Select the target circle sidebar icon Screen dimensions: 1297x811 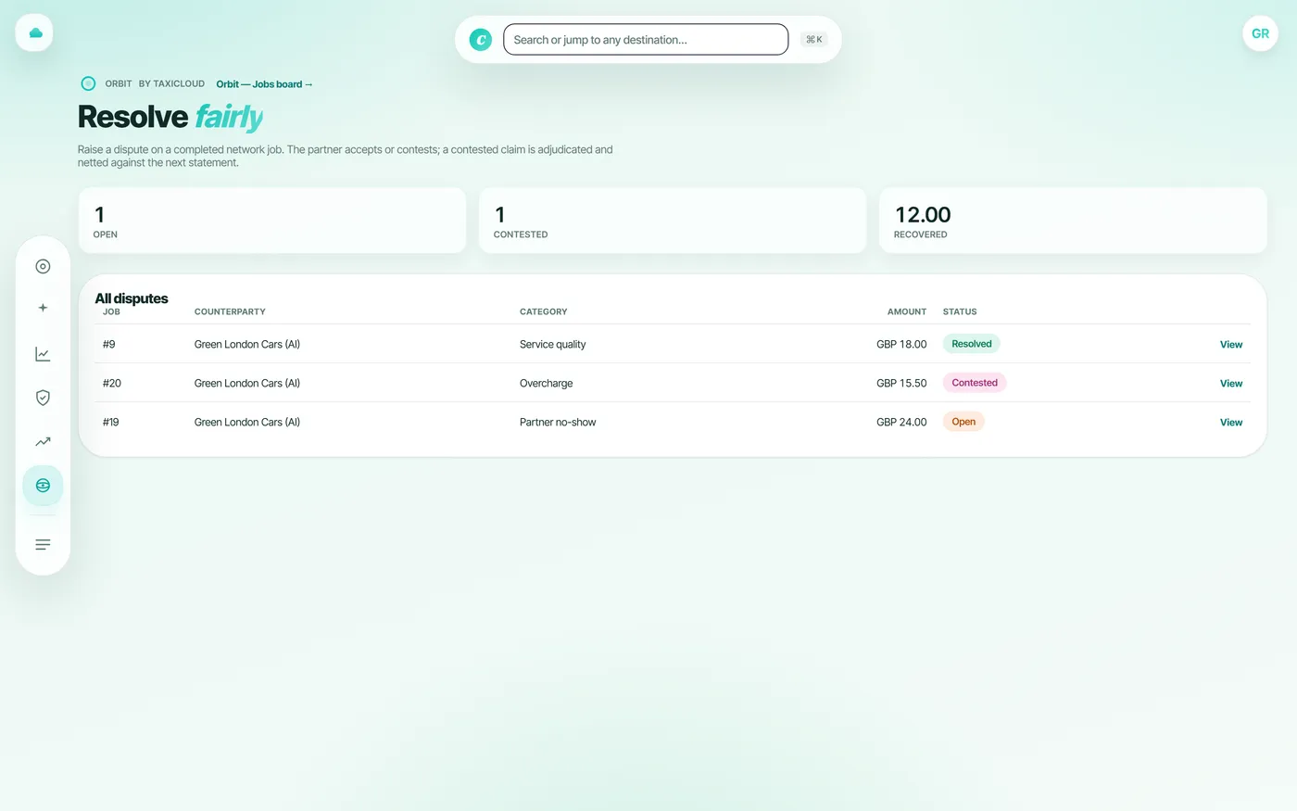pyautogui.click(x=43, y=266)
